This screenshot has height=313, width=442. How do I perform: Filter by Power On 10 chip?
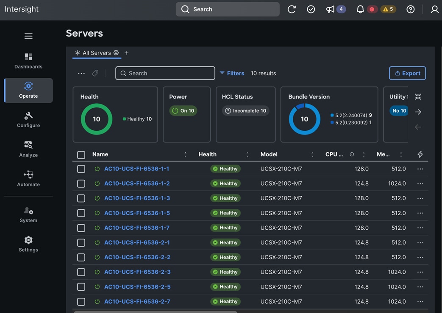point(183,111)
